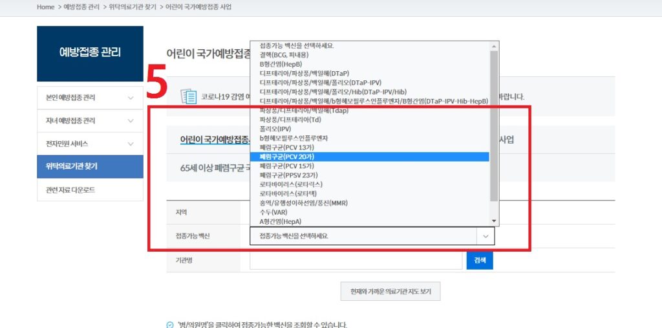Click the vaccine list scrollbar thumb
The image size is (662, 328).
pyautogui.click(x=494, y=126)
